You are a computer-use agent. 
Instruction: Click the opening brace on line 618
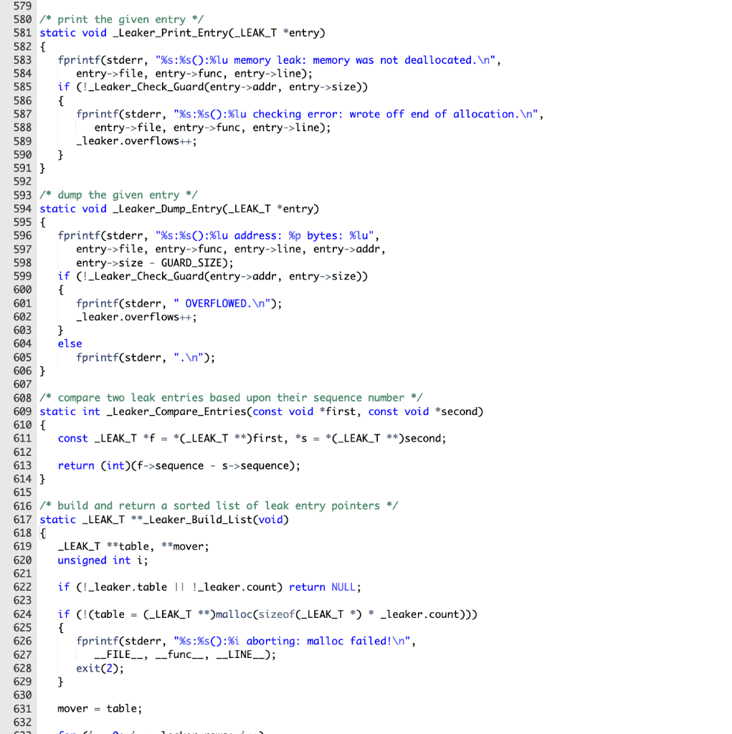pos(42,533)
